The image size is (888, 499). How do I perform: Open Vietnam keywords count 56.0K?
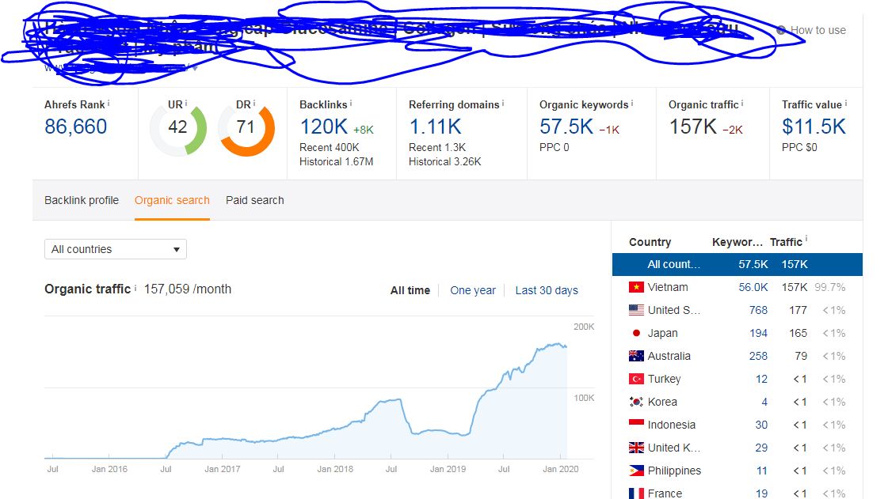point(753,287)
